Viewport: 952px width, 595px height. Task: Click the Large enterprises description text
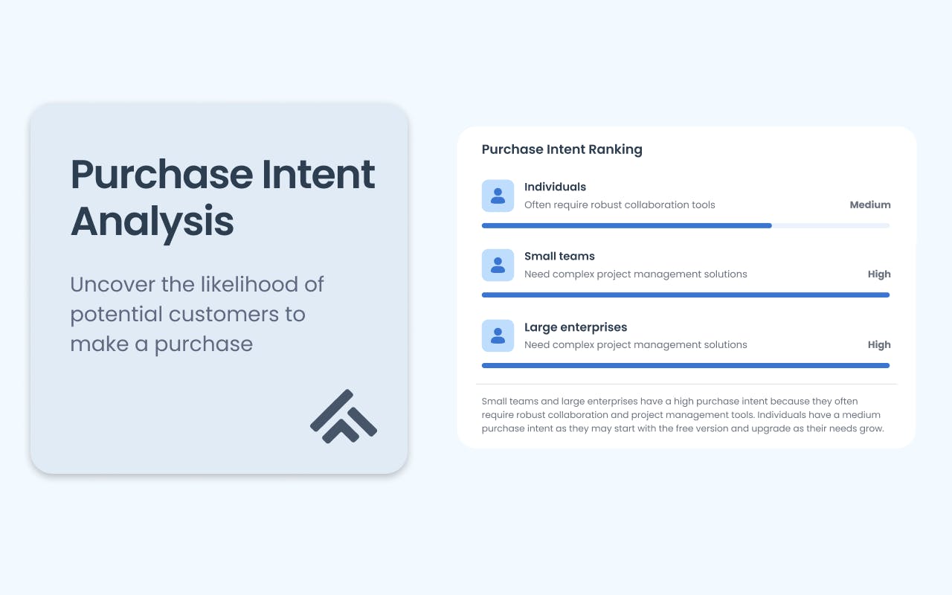[636, 344]
